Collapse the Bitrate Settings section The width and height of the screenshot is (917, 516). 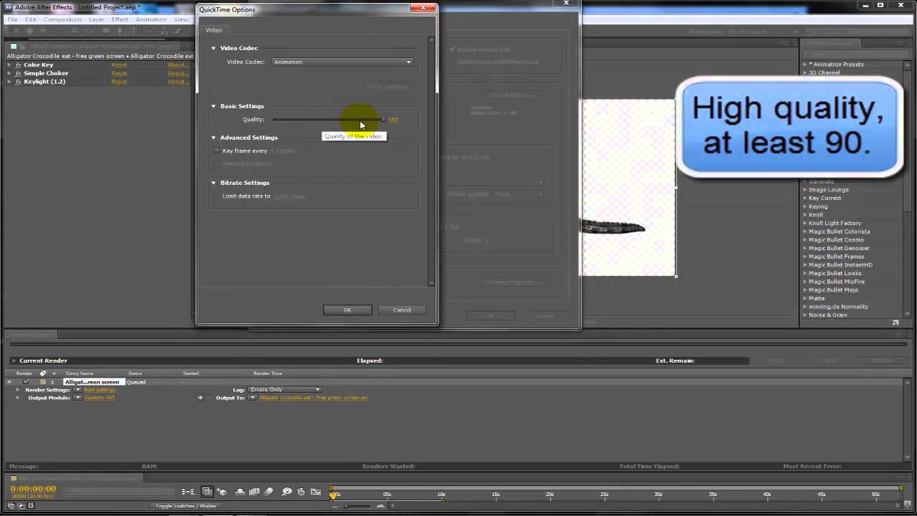(x=213, y=183)
